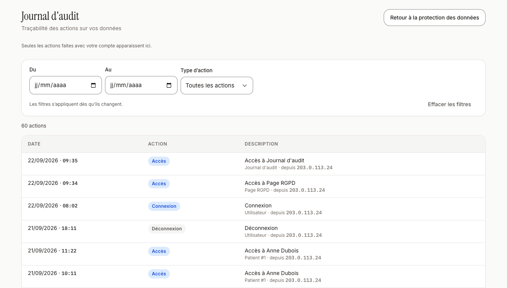
Task: Select the date 22/09/2026 · 08:02
Action: pos(53,205)
